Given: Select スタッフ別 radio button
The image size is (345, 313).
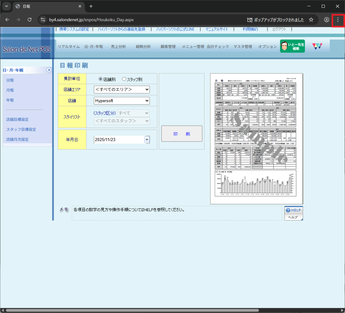Looking at the screenshot, I should (124, 79).
